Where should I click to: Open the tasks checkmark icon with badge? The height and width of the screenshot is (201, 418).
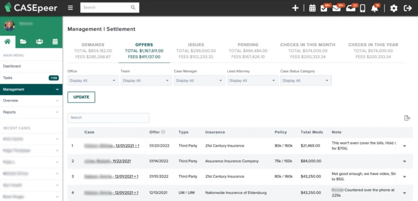point(324,8)
